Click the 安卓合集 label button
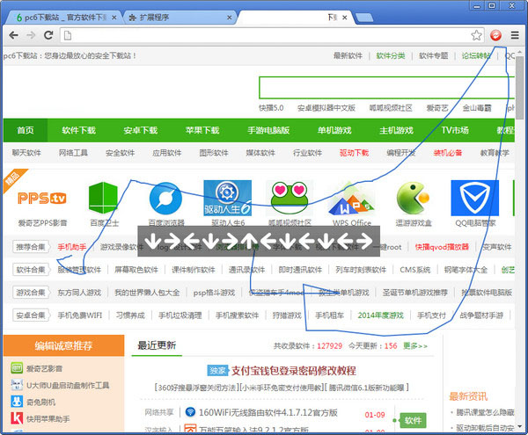This screenshot has width=528, height=435. pos(31,315)
